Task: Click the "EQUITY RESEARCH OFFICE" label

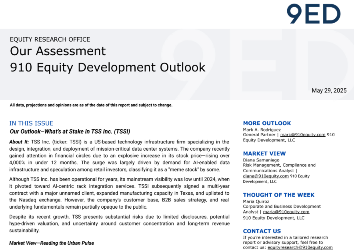Action: tap(50, 40)
